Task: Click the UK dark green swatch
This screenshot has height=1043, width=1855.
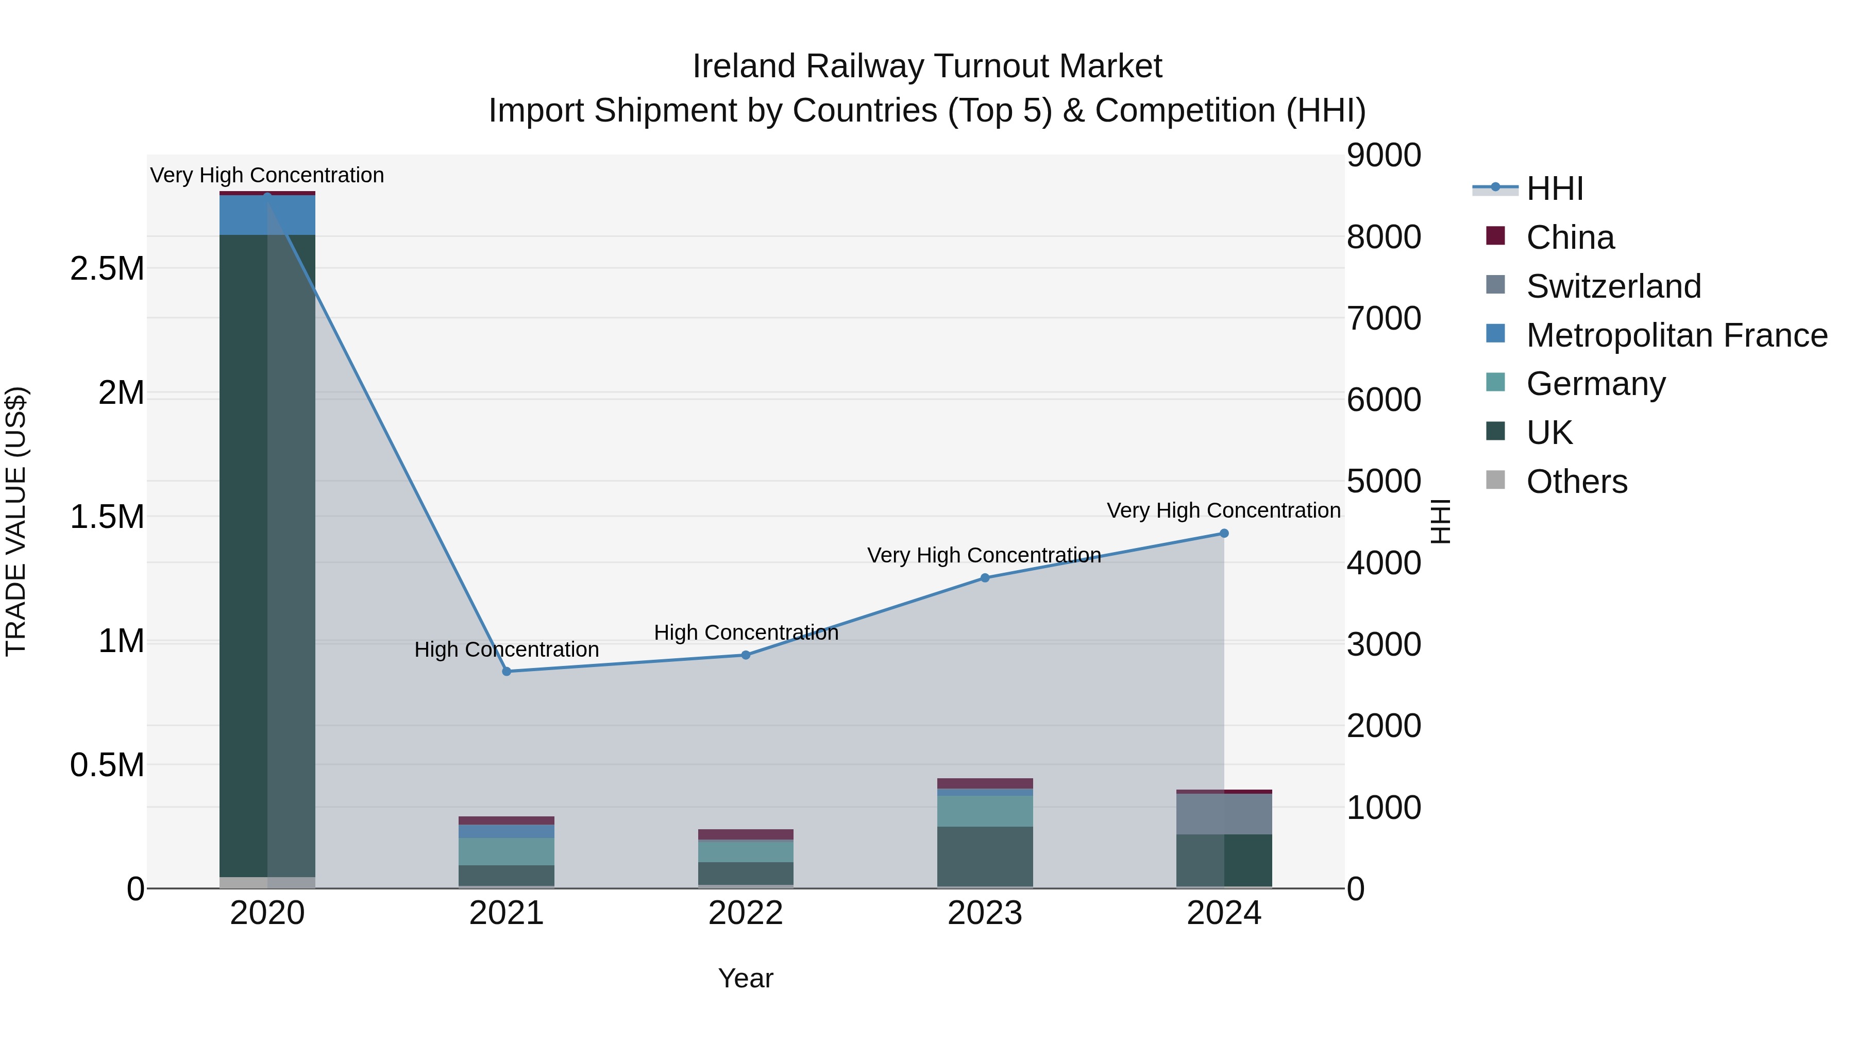Action: [1495, 431]
